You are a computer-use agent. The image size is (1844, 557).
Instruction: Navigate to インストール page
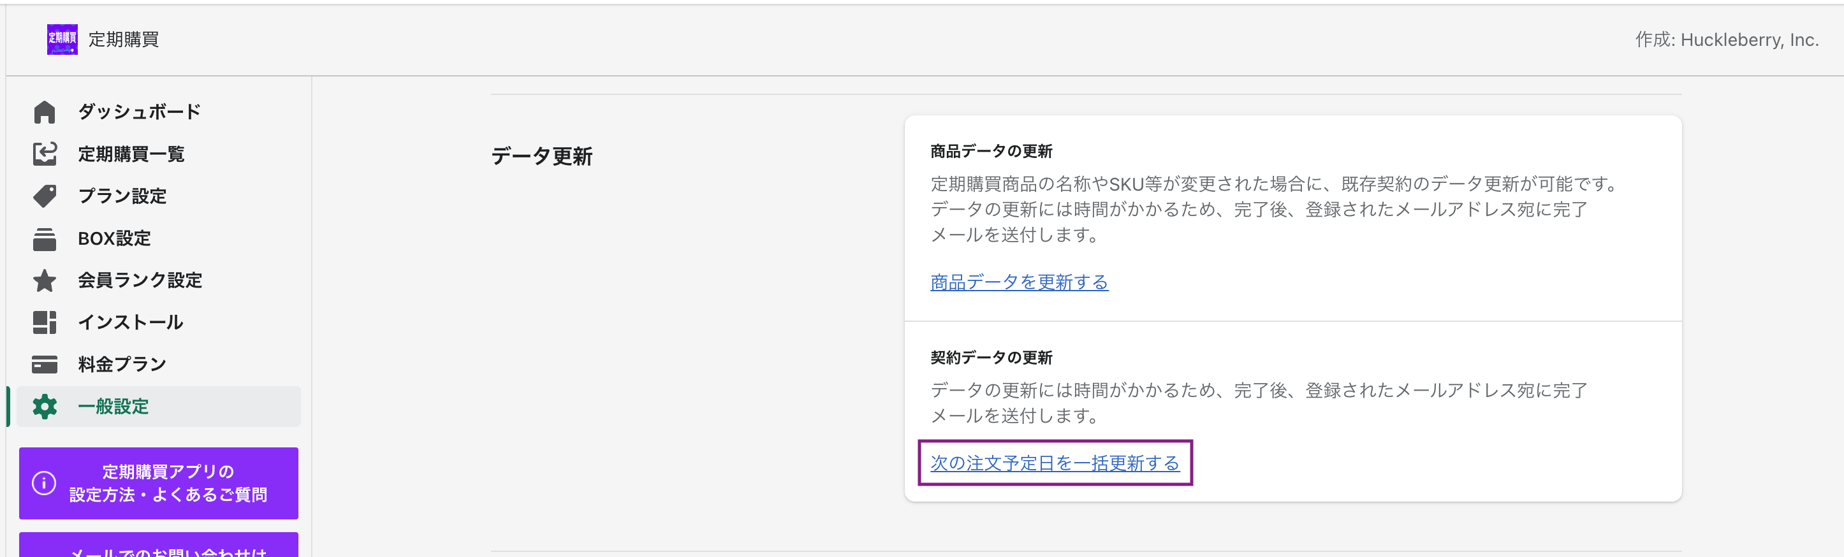click(131, 322)
